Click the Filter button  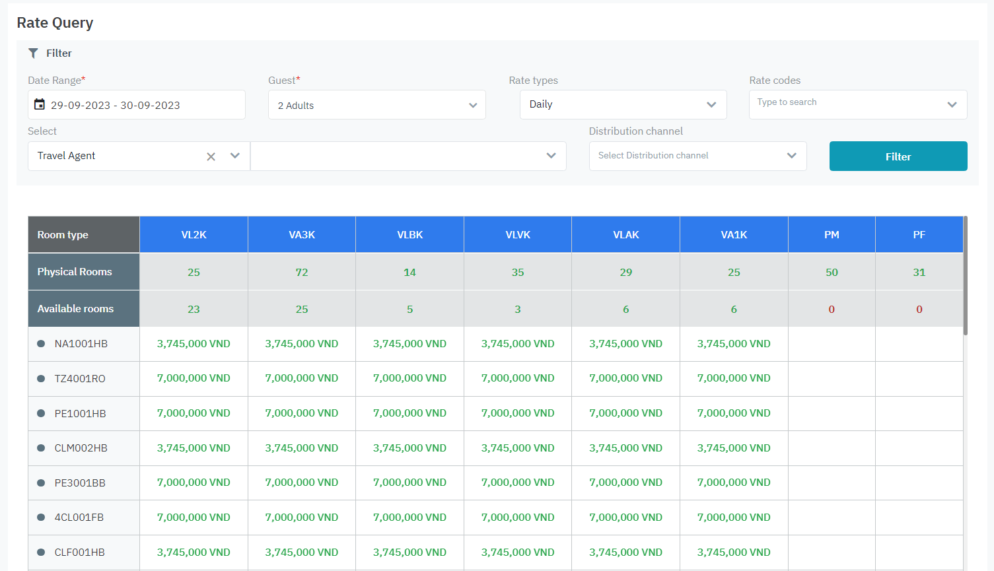click(x=898, y=156)
